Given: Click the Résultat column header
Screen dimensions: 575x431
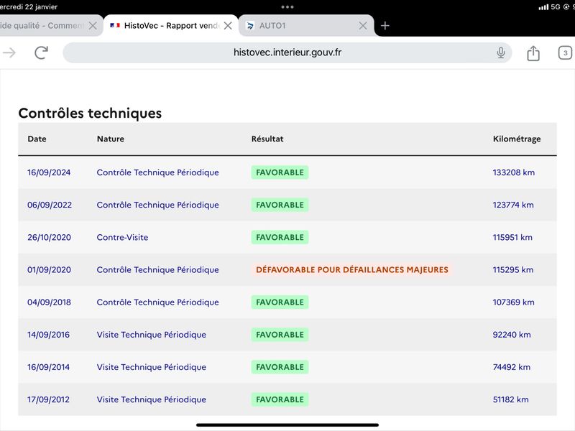Looking at the screenshot, I should click(267, 139).
